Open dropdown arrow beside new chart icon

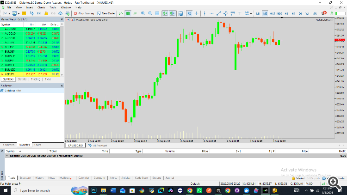coord(9,14)
